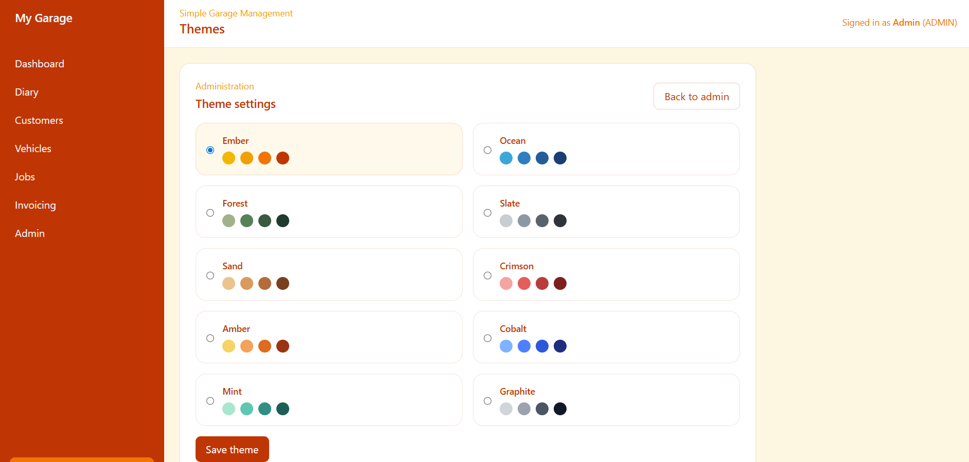Click the Sand theme card label
The height and width of the screenshot is (462, 969).
pos(232,266)
